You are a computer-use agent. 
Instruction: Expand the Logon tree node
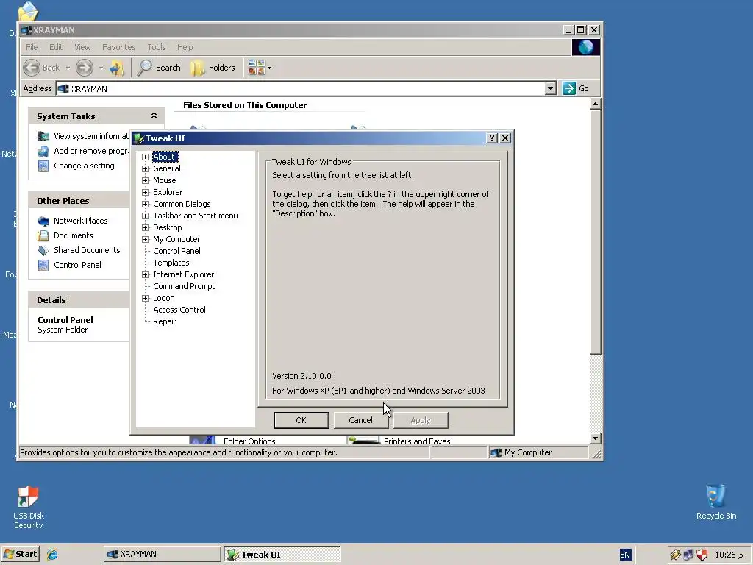(x=145, y=299)
